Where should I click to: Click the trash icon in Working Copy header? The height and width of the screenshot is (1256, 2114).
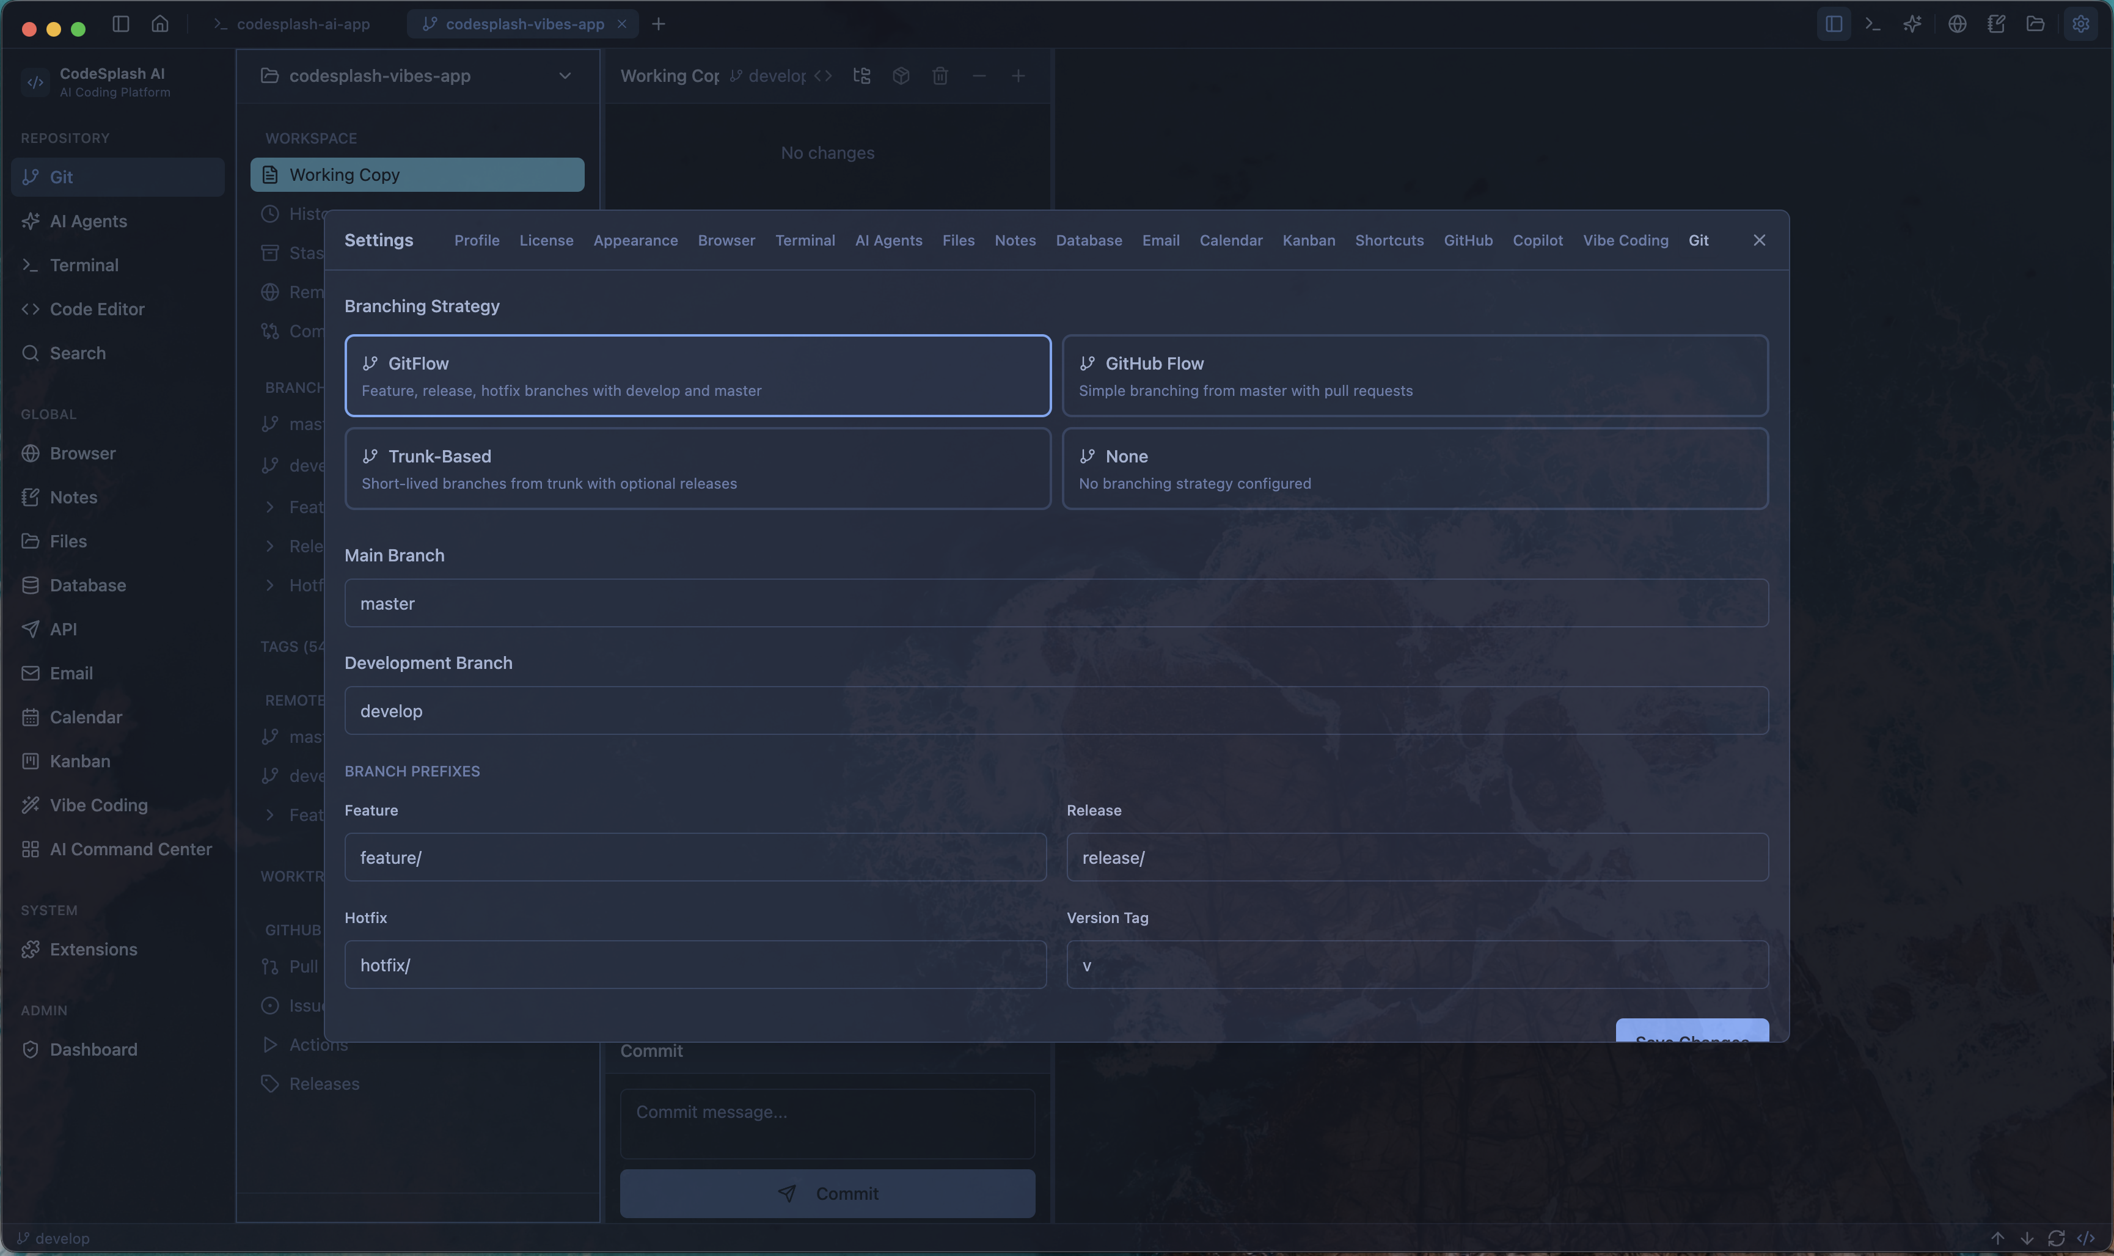[940, 76]
